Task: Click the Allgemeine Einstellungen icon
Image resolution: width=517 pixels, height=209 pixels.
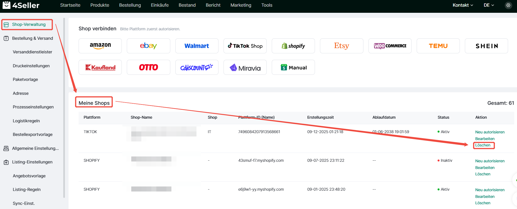Action: pos(6,148)
